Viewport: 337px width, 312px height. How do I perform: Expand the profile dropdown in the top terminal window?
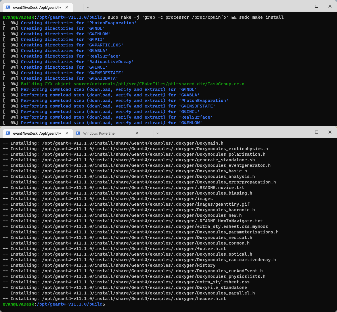pyautogui.click(x=88, y=7)
